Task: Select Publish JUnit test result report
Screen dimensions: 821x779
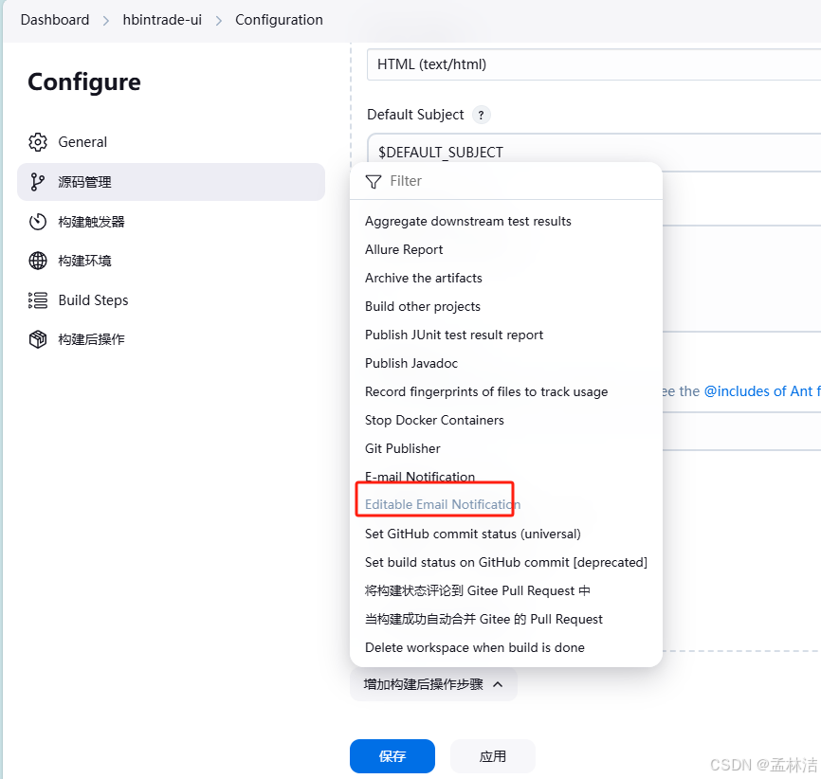Action: pos(454,335)
